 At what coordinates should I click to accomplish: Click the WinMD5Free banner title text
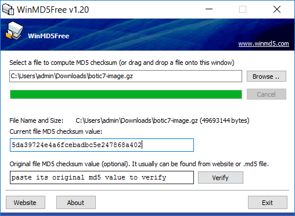pyautogui.click(x=48, y=36)
